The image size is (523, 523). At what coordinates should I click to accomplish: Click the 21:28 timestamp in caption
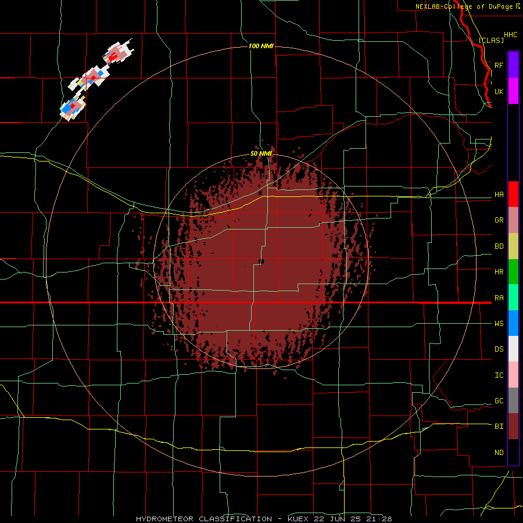click(x=380, y=519)
